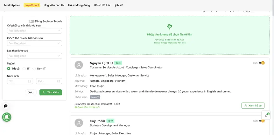The width and height of the screenshot is (274, 135).
Task: Open the Lọc theo khu vực dropdown
Action: pos(34,56)
